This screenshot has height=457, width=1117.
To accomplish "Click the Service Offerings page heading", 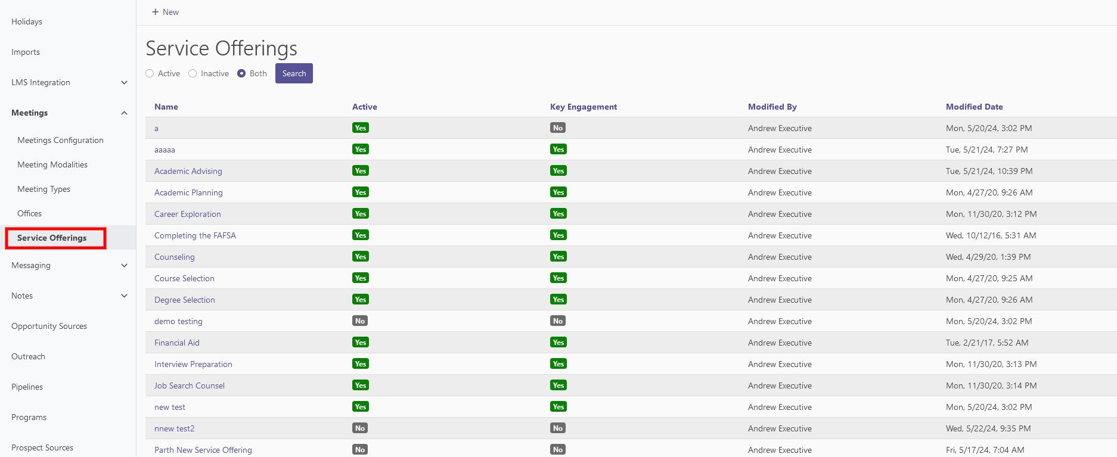I will coord(222,48).
